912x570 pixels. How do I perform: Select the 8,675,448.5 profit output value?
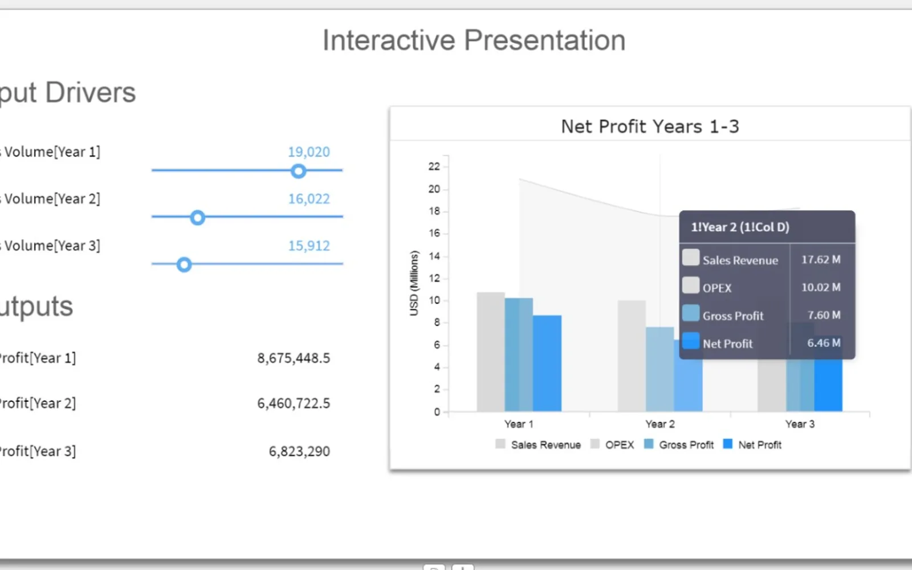point(294,359)
